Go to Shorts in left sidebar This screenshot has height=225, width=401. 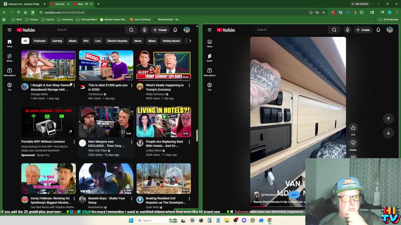tap(9, 58)
